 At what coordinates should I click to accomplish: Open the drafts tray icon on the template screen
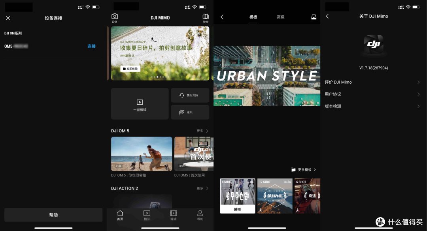tap(314, 17)
